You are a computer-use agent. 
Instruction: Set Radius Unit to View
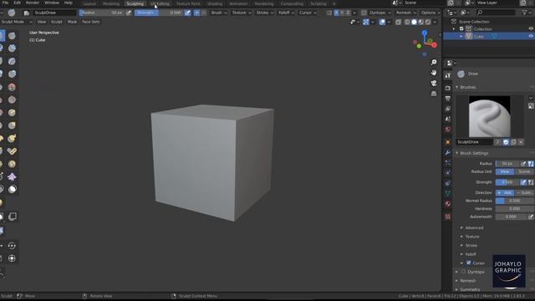[505, 171]
